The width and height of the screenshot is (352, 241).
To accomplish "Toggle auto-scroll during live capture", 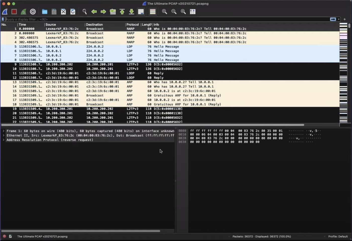I will (x=141, y=12).
